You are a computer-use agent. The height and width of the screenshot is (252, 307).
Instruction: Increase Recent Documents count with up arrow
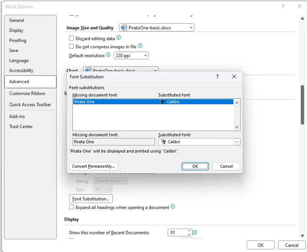coord(189,231)
